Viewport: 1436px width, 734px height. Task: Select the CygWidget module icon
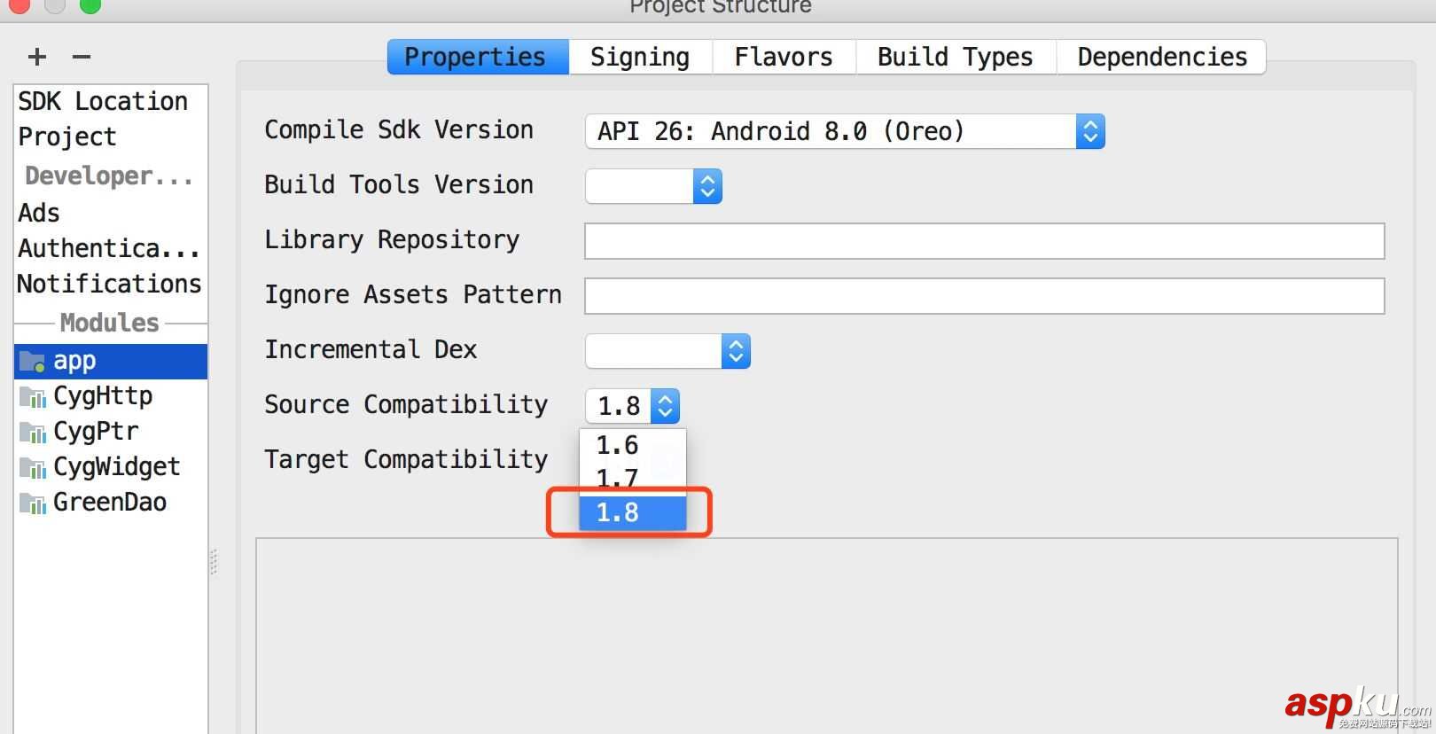tap(32, 466)
